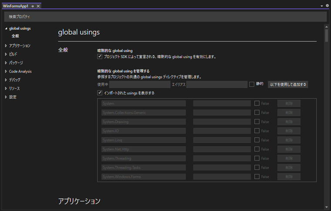Click the System.Windows.Forms namespace field

pos(144,177)
